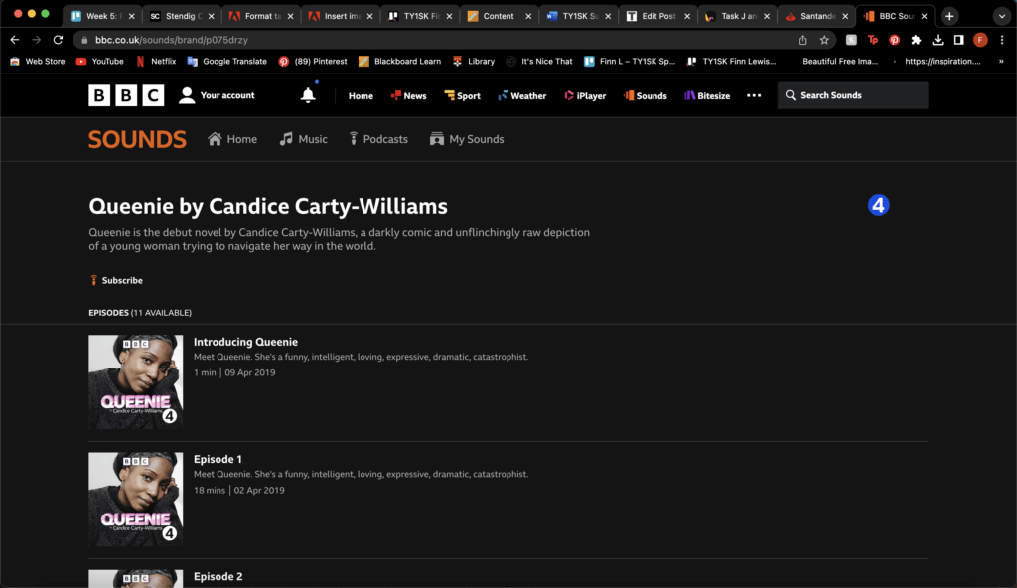Open the Chrome three-dot menu
This screenshot has height=588, width=1017.
tap(1002, 40)
